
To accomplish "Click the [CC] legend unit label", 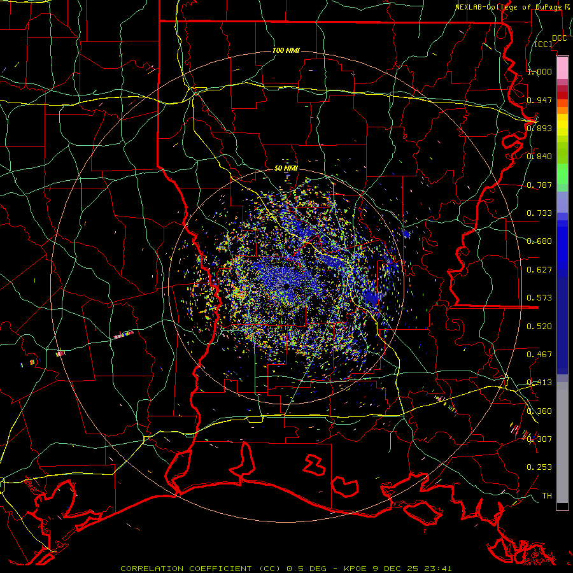I will coord(544,45).
